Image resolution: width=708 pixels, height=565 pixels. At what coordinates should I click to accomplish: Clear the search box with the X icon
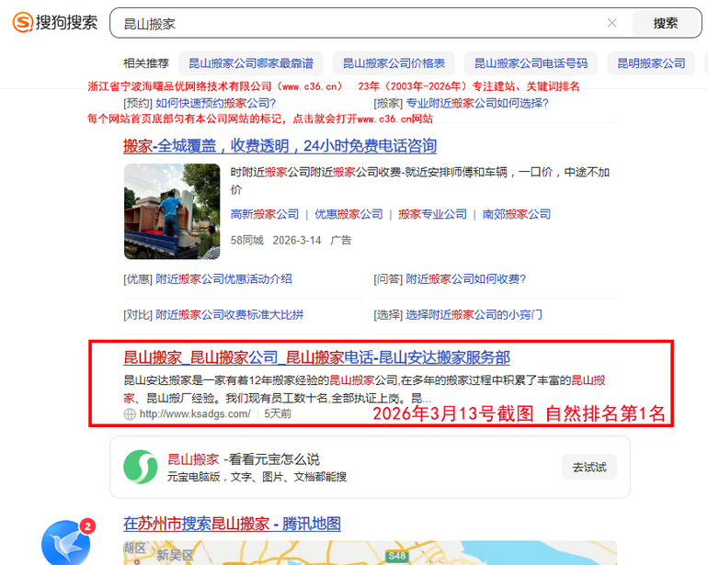612,23
